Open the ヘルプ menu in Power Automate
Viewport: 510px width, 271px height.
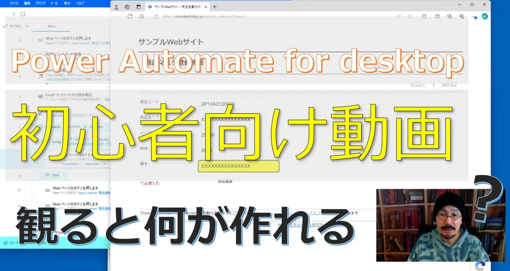[x=80, y=3]
